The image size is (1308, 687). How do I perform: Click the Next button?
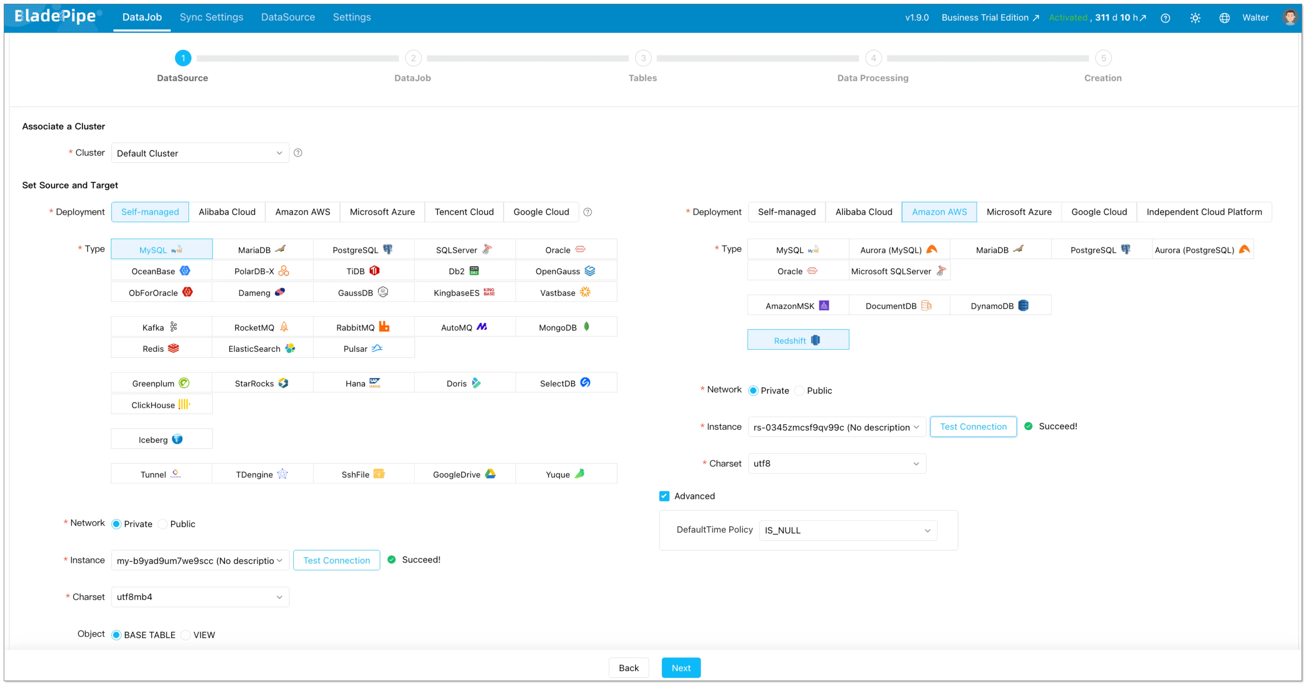coord(681,668)
